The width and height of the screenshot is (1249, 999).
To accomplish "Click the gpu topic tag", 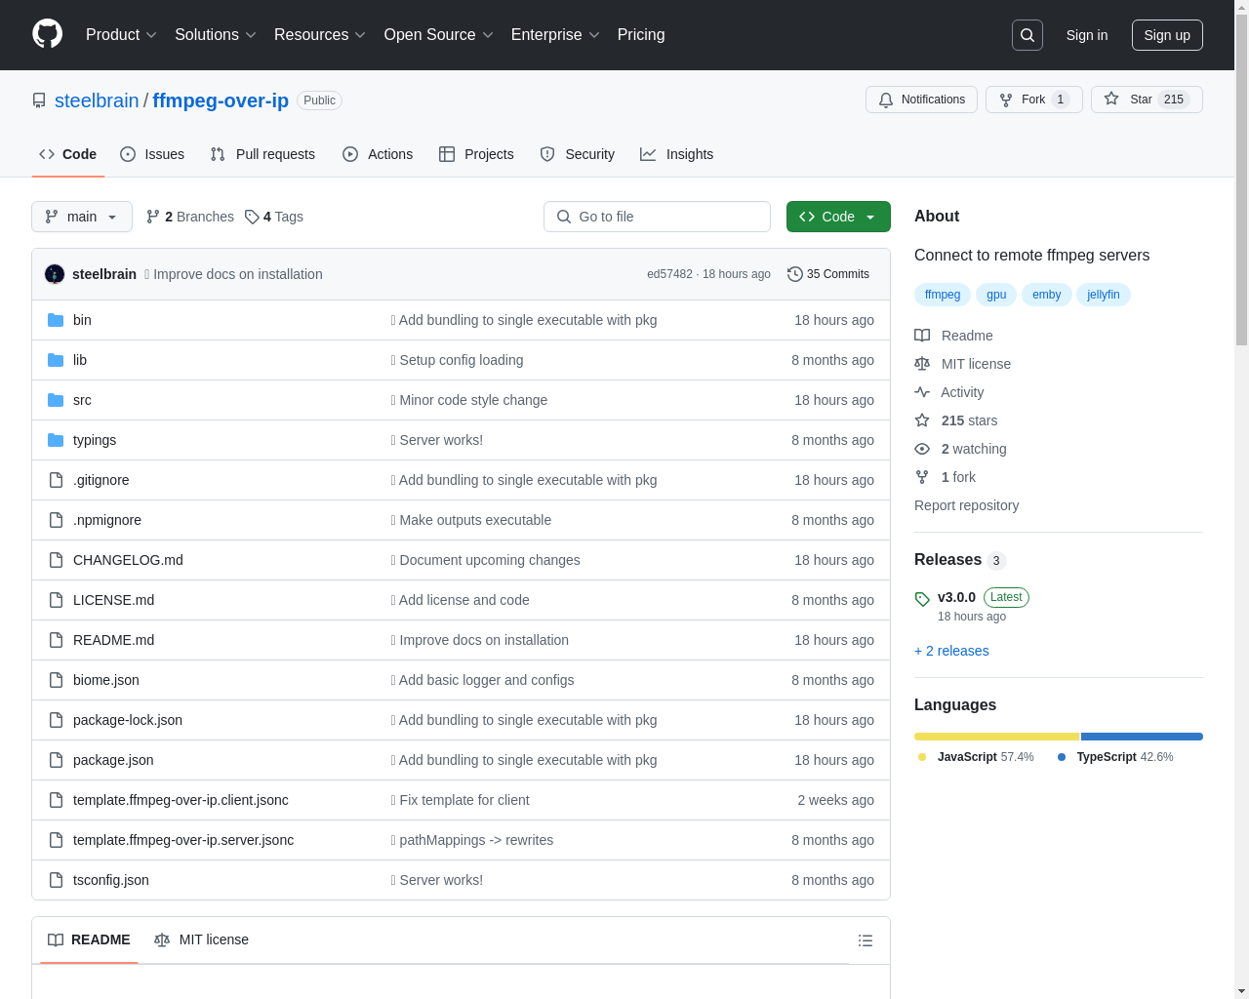I will [996, 295].
